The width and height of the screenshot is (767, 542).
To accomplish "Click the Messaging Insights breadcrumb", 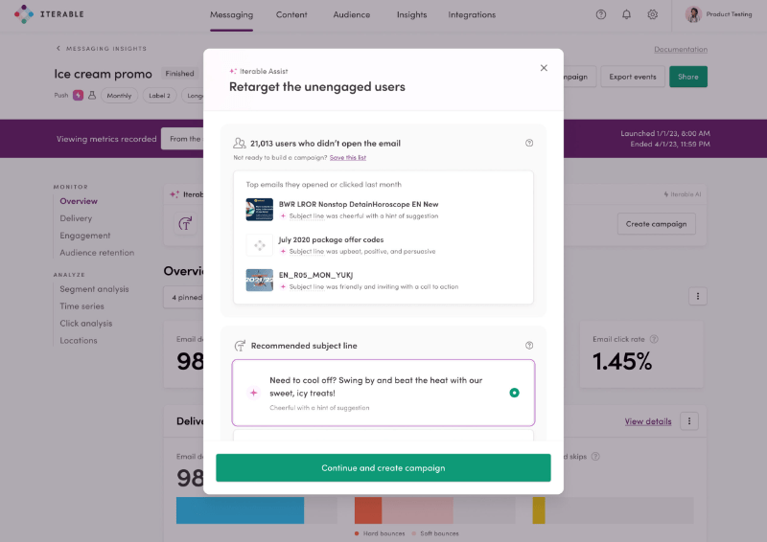I will coord(106,49).
